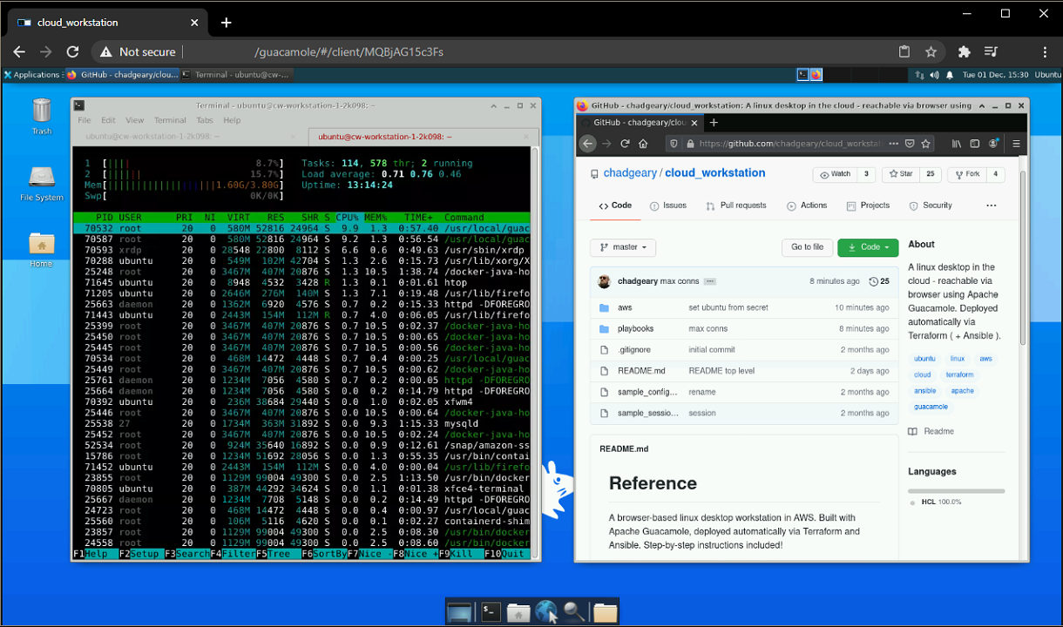Open application finder magnifier in dock

click(574, 612)
